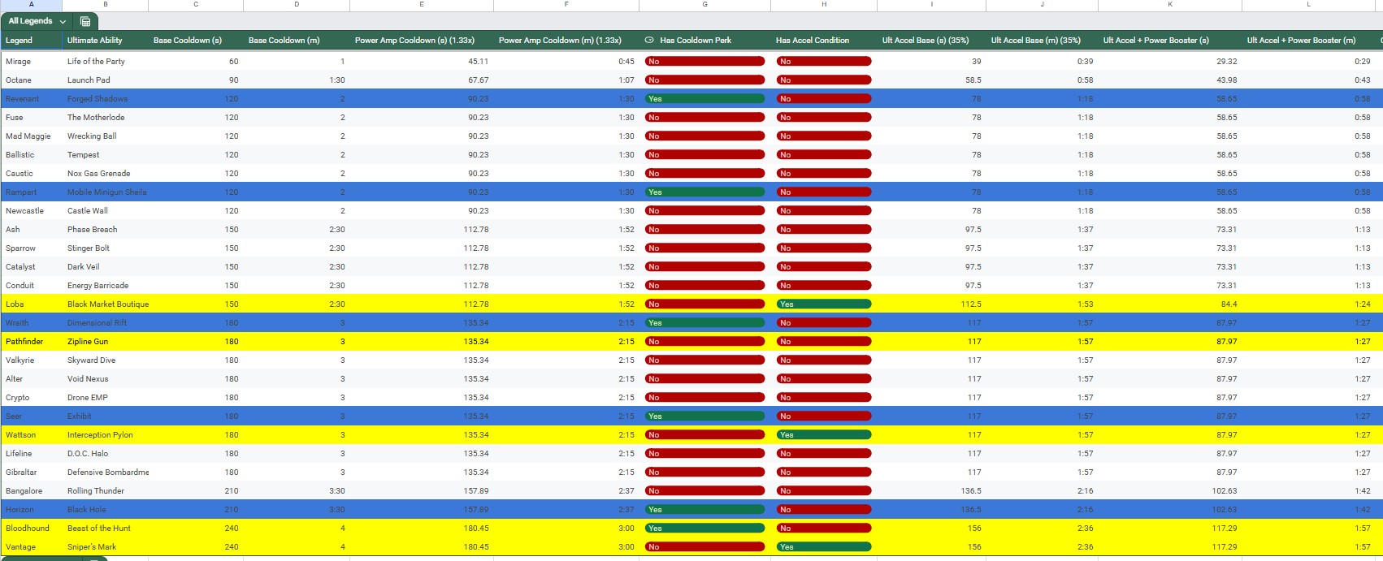
Task: Open Bangalore's Has Accel Condition chip
Action: tap(824, 490)
